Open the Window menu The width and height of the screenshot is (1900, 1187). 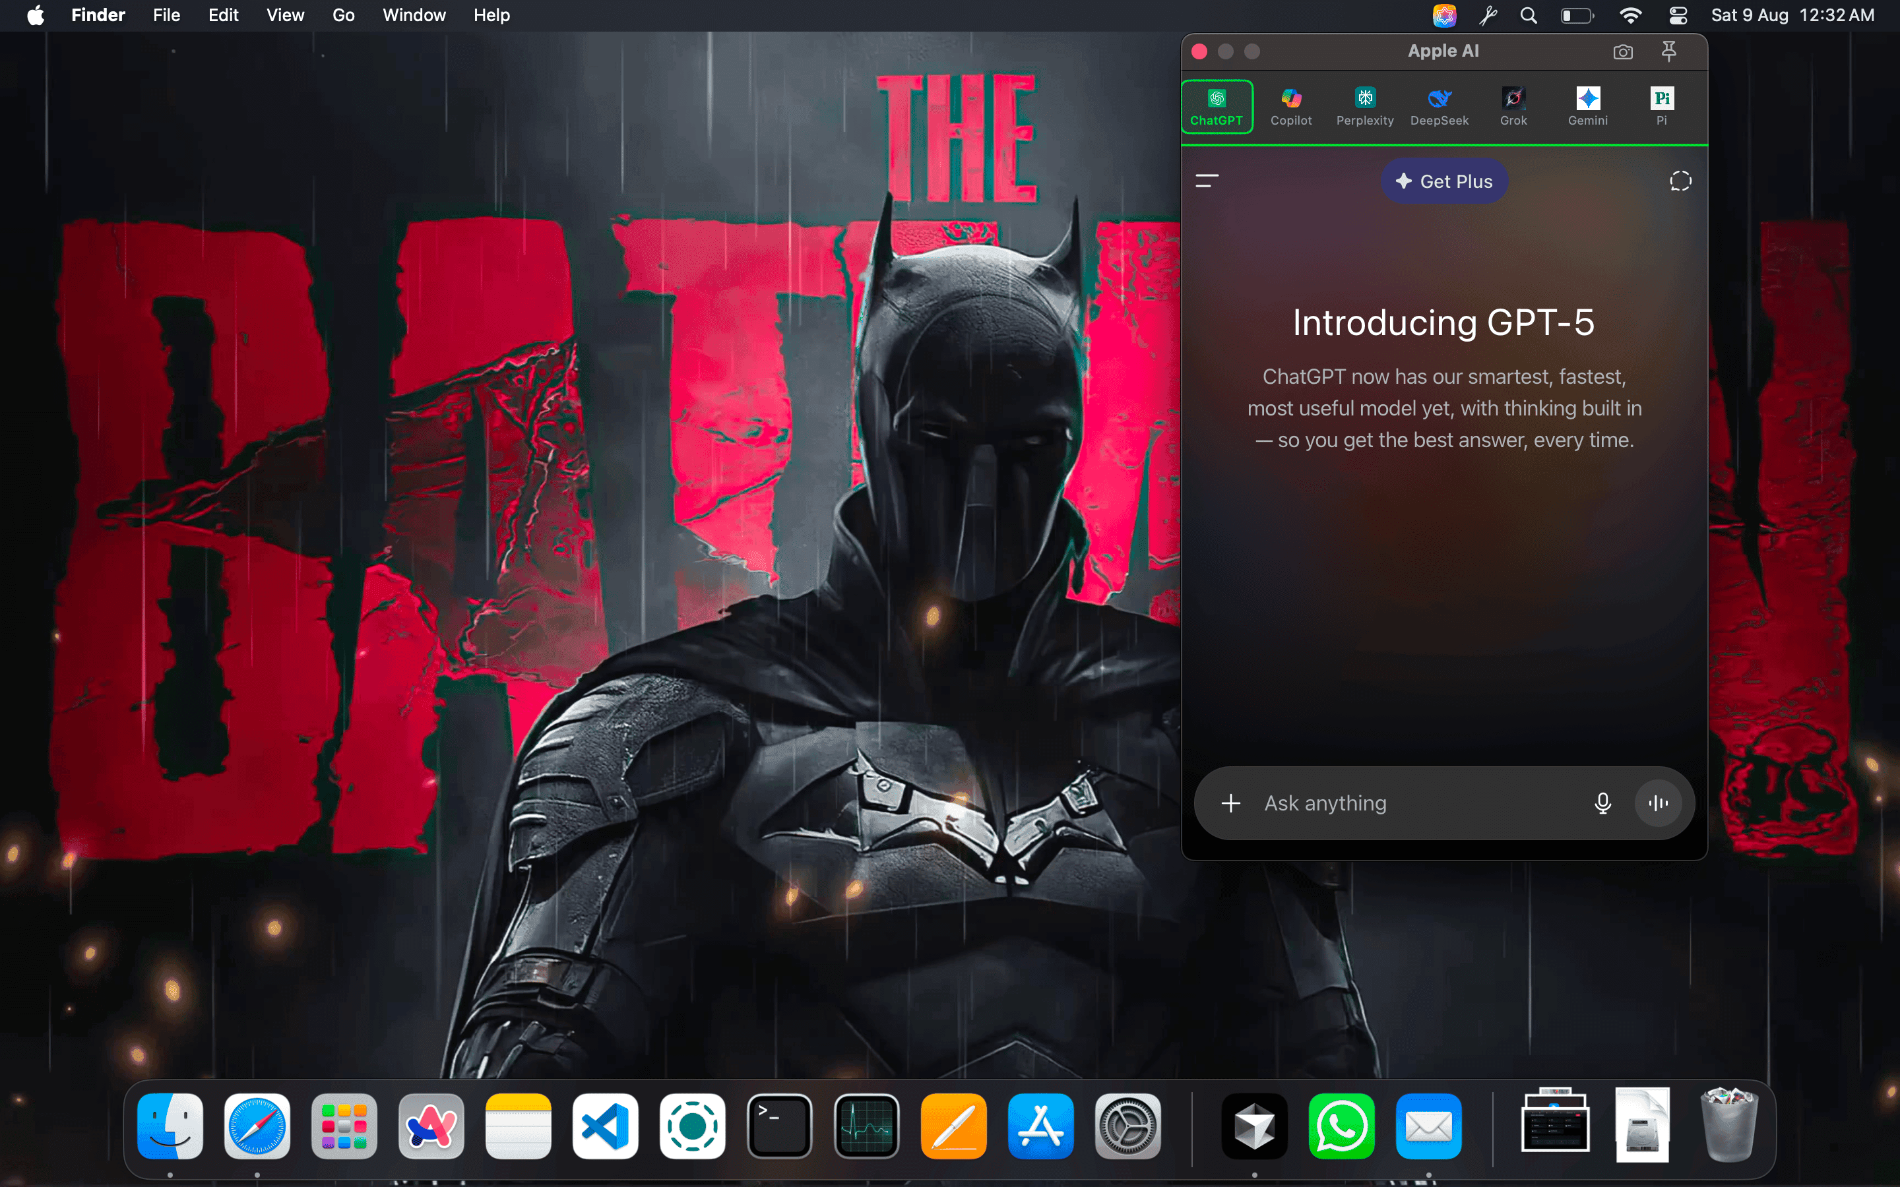(x=414, y=15)
